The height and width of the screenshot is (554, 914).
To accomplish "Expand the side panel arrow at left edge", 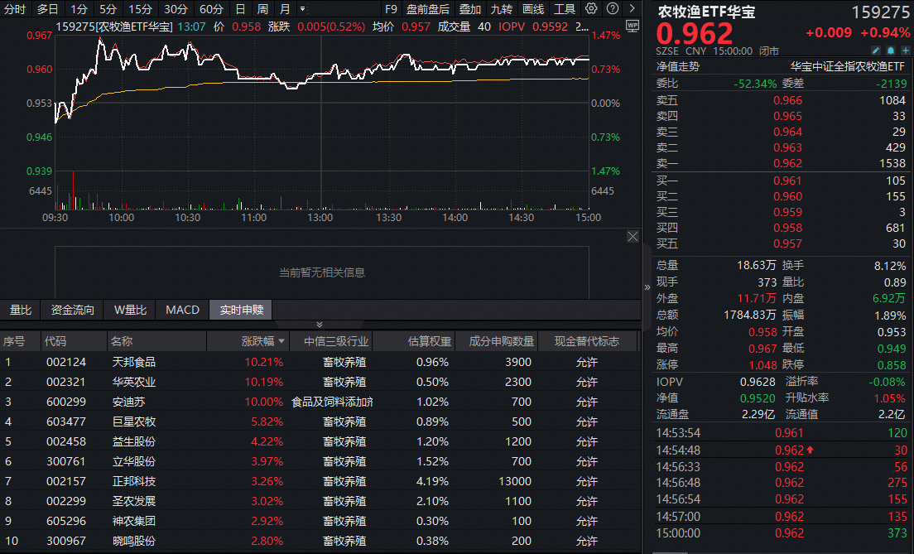I will coord(647,287).
